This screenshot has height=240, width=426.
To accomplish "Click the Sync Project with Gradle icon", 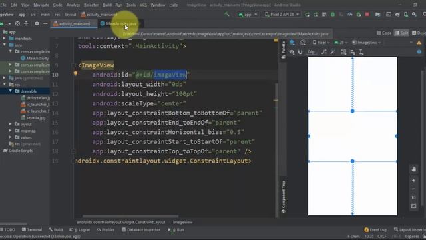I will [397, 15].
